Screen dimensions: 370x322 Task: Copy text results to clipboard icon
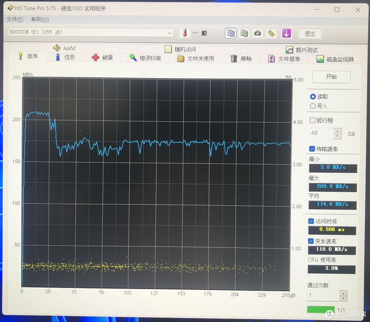click(x=231, y=33)
